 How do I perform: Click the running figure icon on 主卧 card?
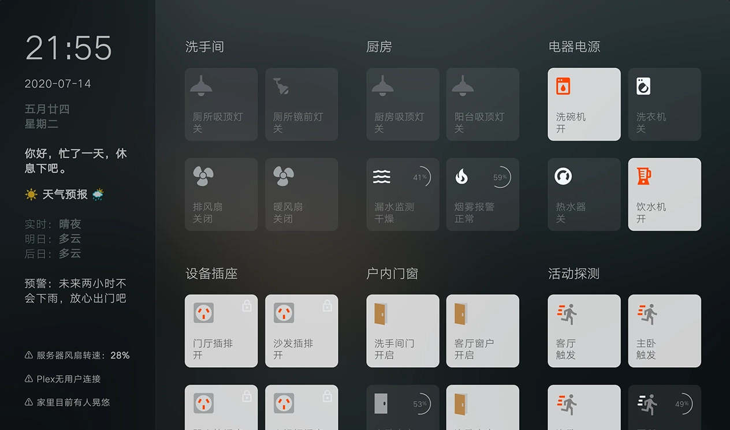tap(647, 313)
